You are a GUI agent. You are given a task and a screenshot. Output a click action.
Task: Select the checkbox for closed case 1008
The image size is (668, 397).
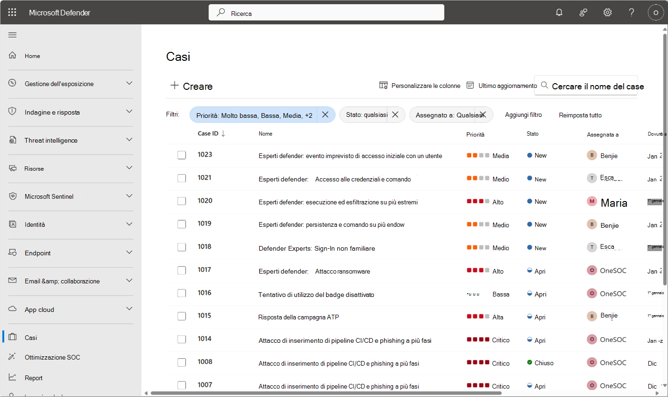182,362
